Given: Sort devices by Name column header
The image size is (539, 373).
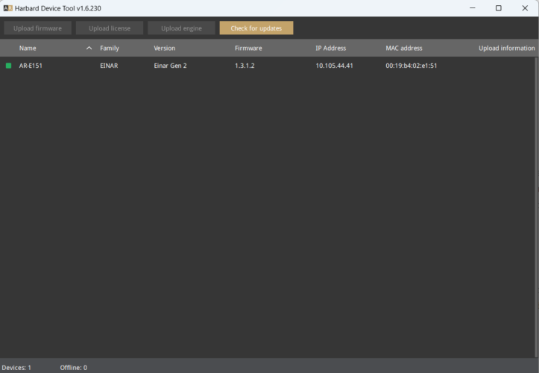Looking at the screenshot, I should (28, 48).
